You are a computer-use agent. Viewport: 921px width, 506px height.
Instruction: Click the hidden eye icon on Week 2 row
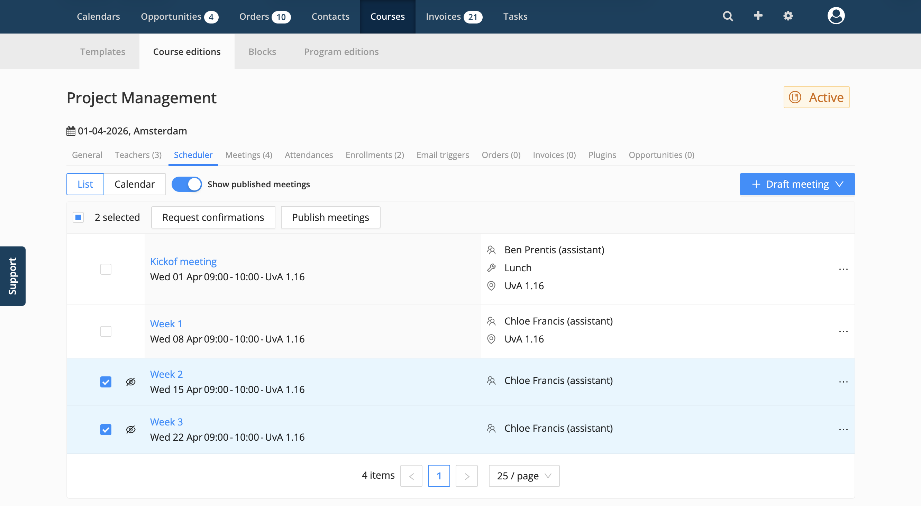coord(131,382)
